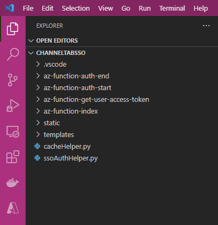Open the Azure view icon
Screen dimensions: 218x225
click(x=13, y=208)
